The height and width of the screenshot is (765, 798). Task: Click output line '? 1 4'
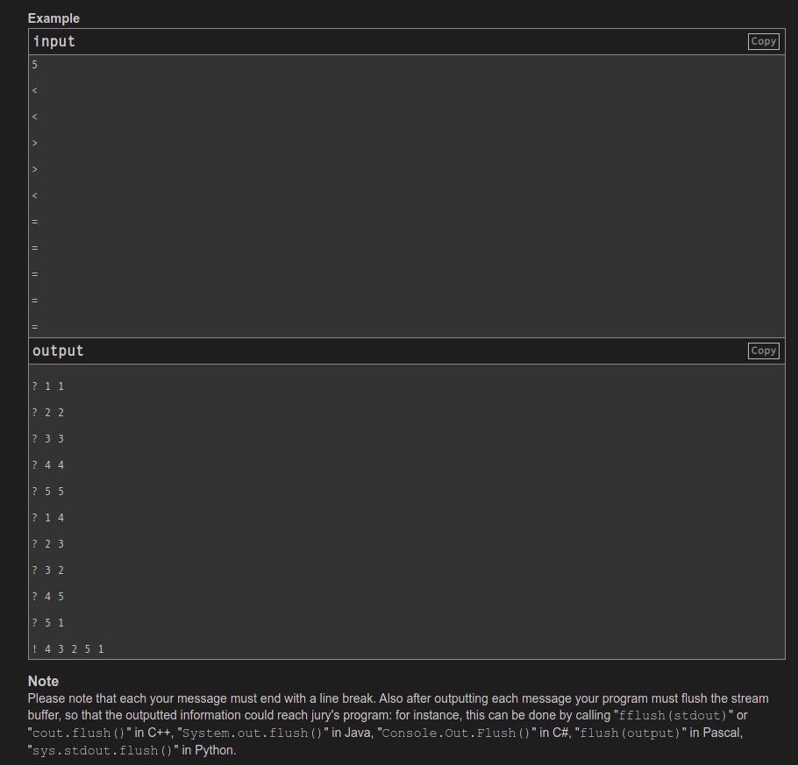[48, 518]
